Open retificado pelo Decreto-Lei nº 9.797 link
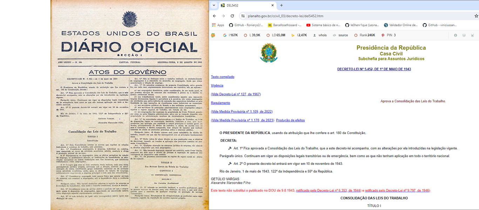479x210 pixels. coord(397,190)
